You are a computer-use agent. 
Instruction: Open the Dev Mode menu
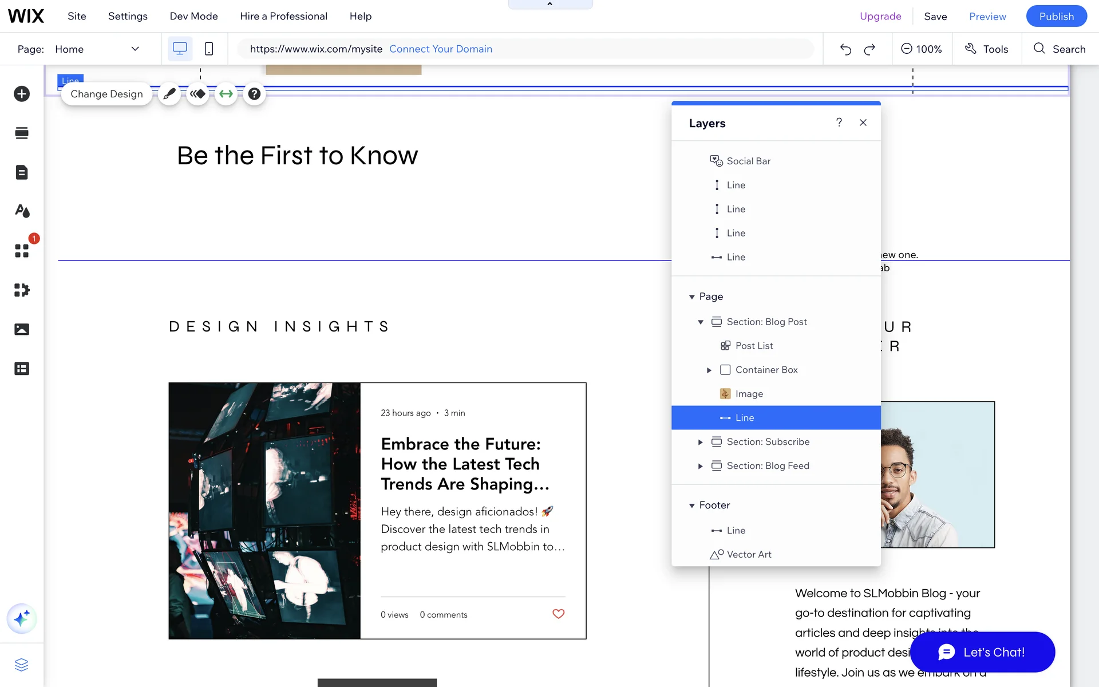[193, 16]
